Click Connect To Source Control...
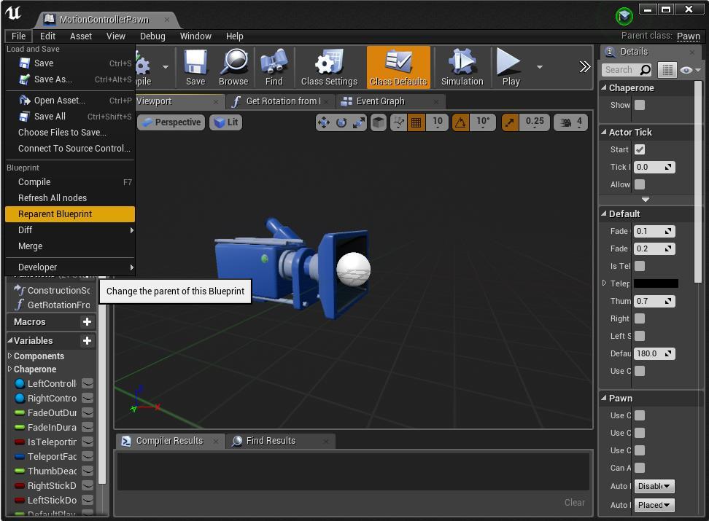 click(x=70, y=149)
